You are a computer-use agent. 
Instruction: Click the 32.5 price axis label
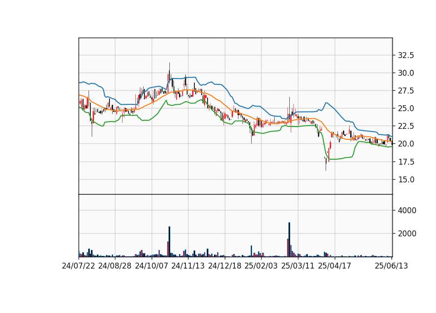(406, 55)
